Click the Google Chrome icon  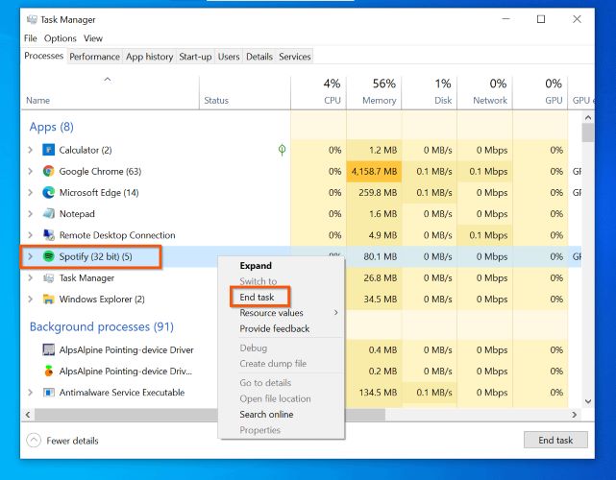coord(48,171)
